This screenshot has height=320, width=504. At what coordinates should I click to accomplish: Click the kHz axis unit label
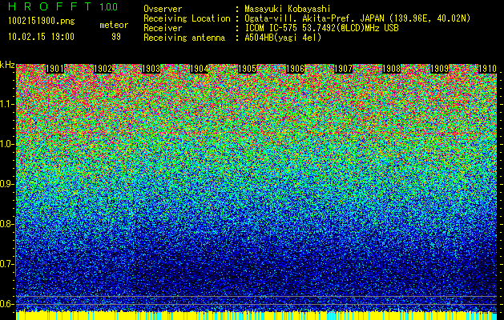click(7, 65)
